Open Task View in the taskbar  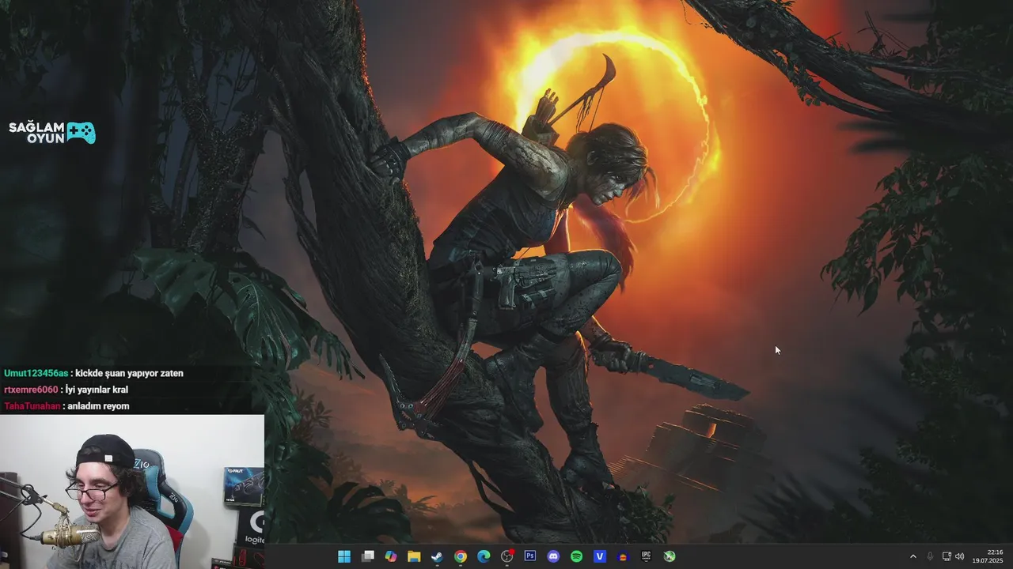tap(368, 556)
